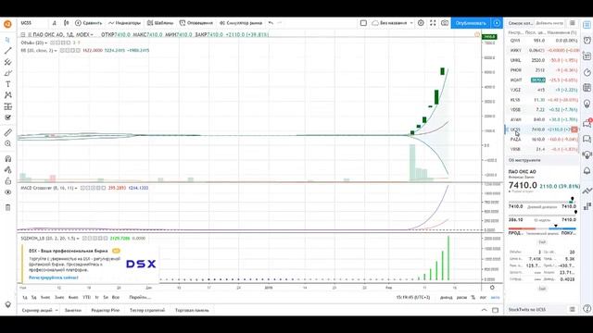This screenshot has height=333, width=593.
Task: Toggle percent scale option
Action: 473,298
